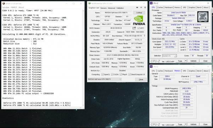Viewport: 213px width, 128px height.
Task: Click Close button in lower CPU-Z window
Action: click(x=205, y=124)
